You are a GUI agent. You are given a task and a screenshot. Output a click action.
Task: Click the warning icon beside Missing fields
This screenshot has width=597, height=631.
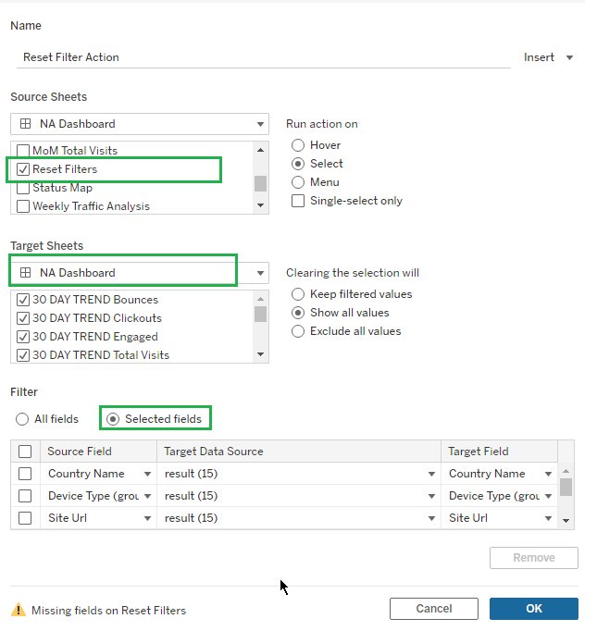tap(18, 611)
